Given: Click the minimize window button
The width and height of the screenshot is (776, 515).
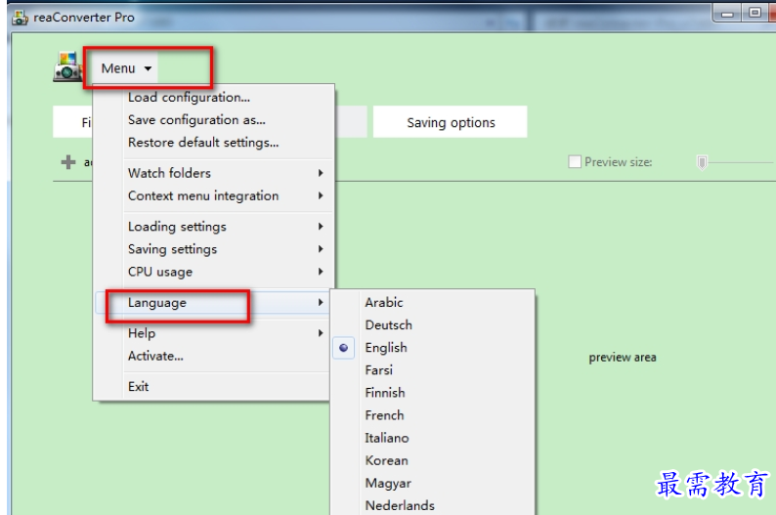Looking at the screenshot, I should click(727, 14).
